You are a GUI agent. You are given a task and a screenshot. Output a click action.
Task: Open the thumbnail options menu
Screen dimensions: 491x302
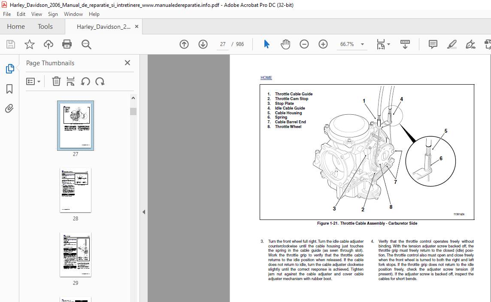pyautogui.click(x=33, y=81)
